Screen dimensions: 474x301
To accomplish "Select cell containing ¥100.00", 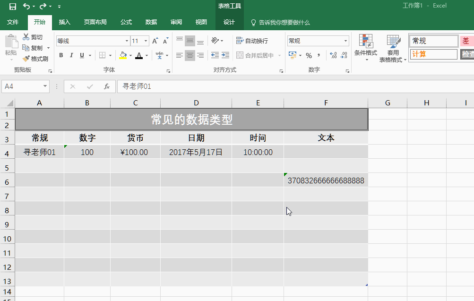I will tap(135, 152).
